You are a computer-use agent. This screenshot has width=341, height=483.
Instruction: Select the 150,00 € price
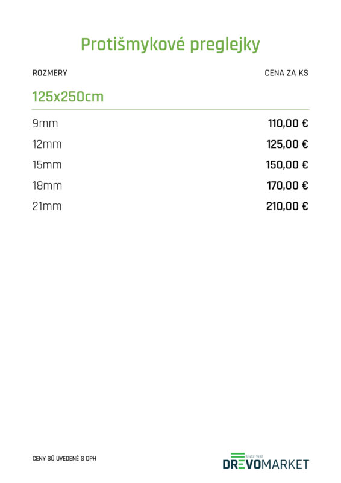click(x=287, y=165)
